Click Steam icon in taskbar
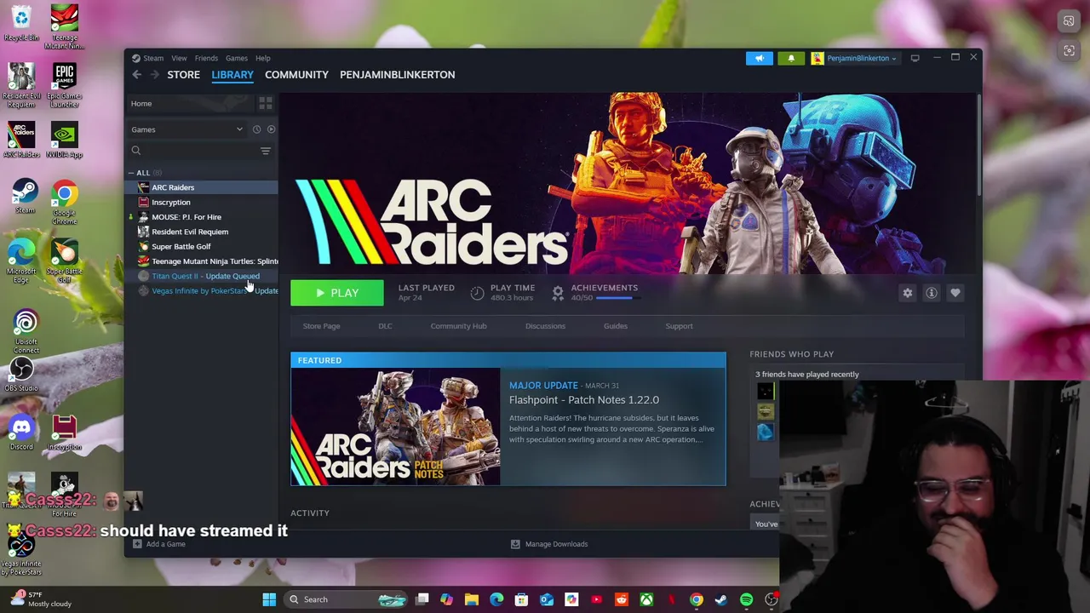 pyautogui.click(x=721, y=599)
